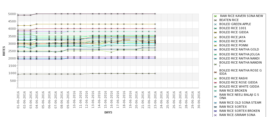Click the BOILED RICE GIDDA legend marker

tap(216, 32)
